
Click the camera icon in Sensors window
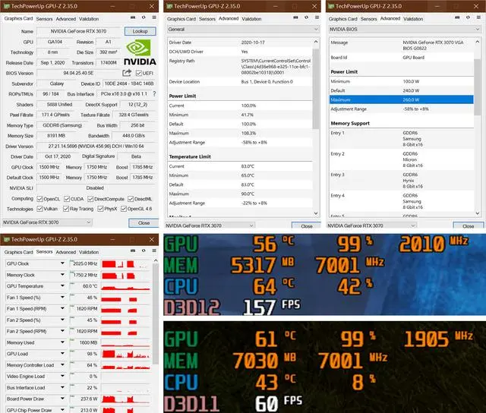click(133, 251)
